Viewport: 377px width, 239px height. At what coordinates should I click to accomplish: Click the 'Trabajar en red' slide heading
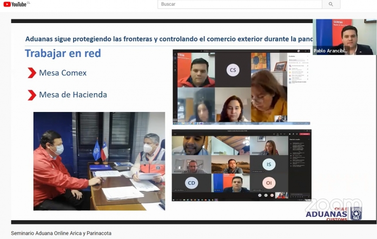pyautogui.click(x=63, y=53)
